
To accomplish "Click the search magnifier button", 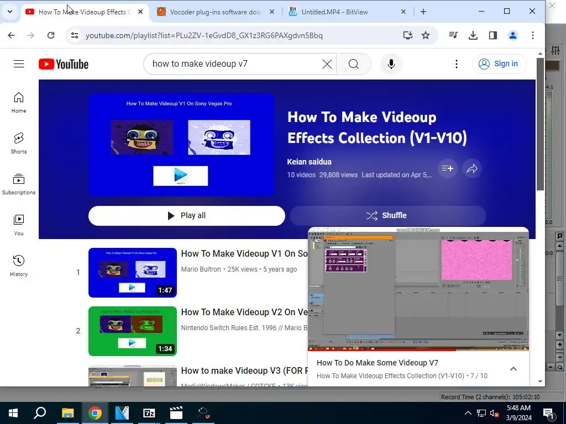I will tap(354, 64).
